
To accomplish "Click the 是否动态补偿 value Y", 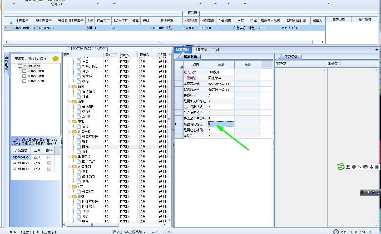I will [x=221, y=130].
